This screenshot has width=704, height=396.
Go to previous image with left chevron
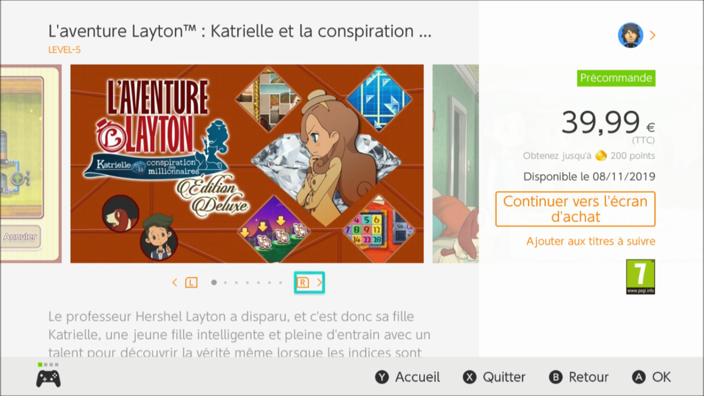coord(174,283)
